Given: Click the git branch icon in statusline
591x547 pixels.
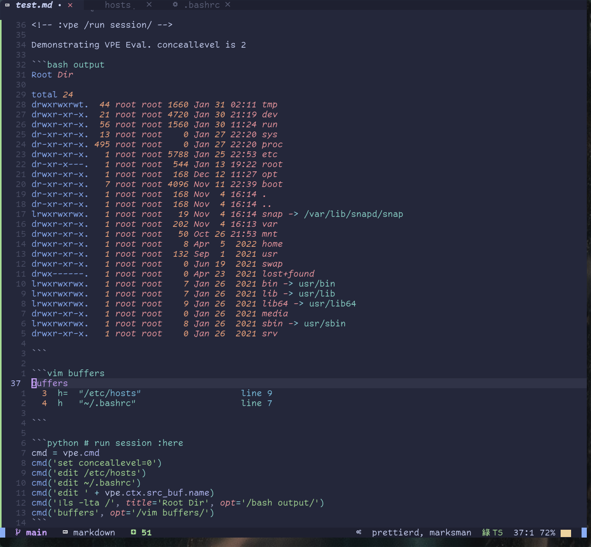Looking at the screenshot, I should tap(18, 532).
